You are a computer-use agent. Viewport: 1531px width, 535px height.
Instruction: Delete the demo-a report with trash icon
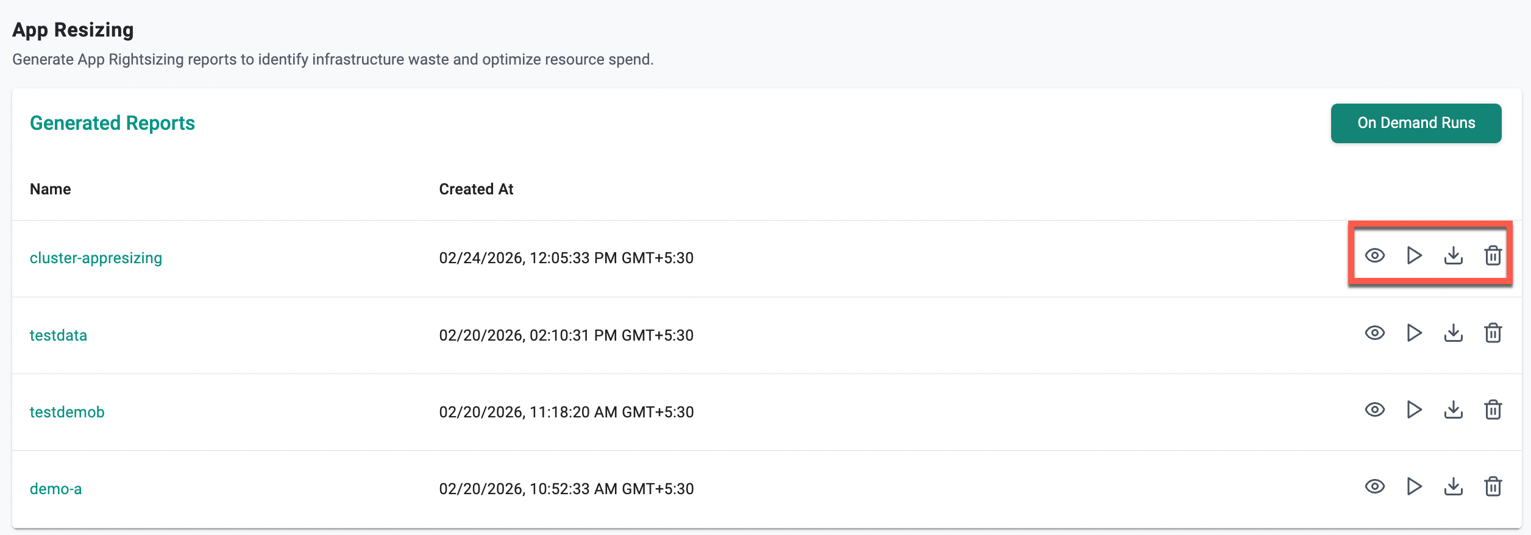coord(1493,486)
